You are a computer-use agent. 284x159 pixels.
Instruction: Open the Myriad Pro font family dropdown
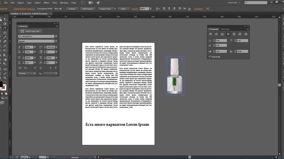tap(56, 36)
